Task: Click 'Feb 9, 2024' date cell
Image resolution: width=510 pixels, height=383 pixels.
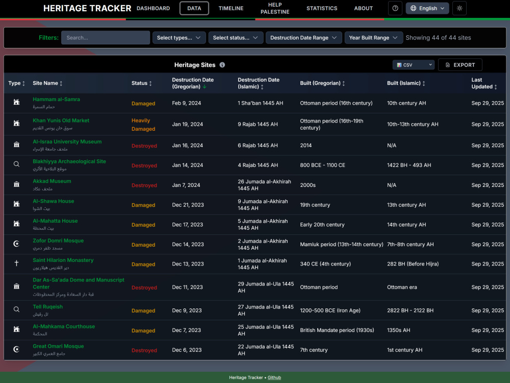Action: pos(186,103)
